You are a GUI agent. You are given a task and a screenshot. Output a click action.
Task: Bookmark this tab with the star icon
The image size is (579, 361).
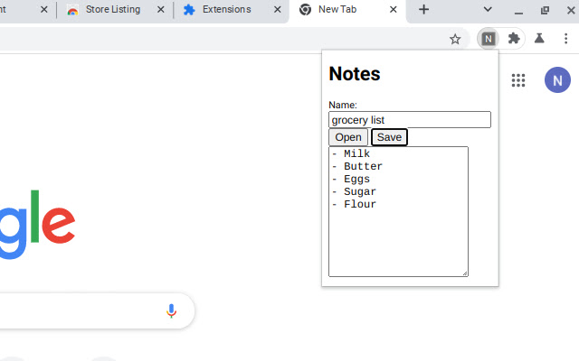pyautogui.click(x=455, y=39)
